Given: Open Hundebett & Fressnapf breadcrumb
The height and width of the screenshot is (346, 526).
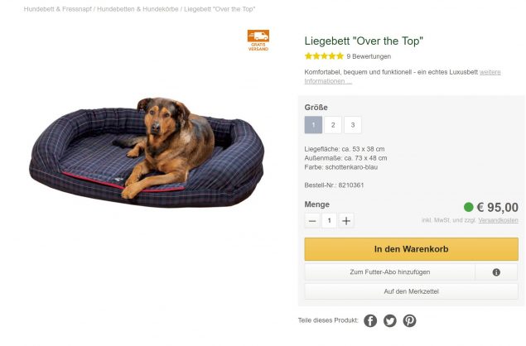Looking at the screenshot, I should (x=58, y=9).
